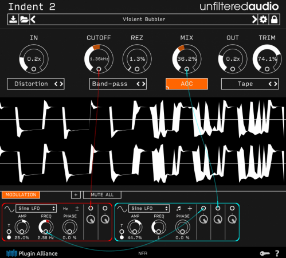The width and height of the screenshot is (286, 258).
Task: Click the save preset icon
Action: click(x=13, y=19)
